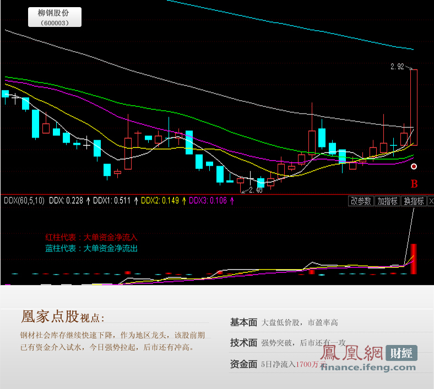Click the 改参数 button
Screen dimensions: 434x389
click(x=361, y=201)
